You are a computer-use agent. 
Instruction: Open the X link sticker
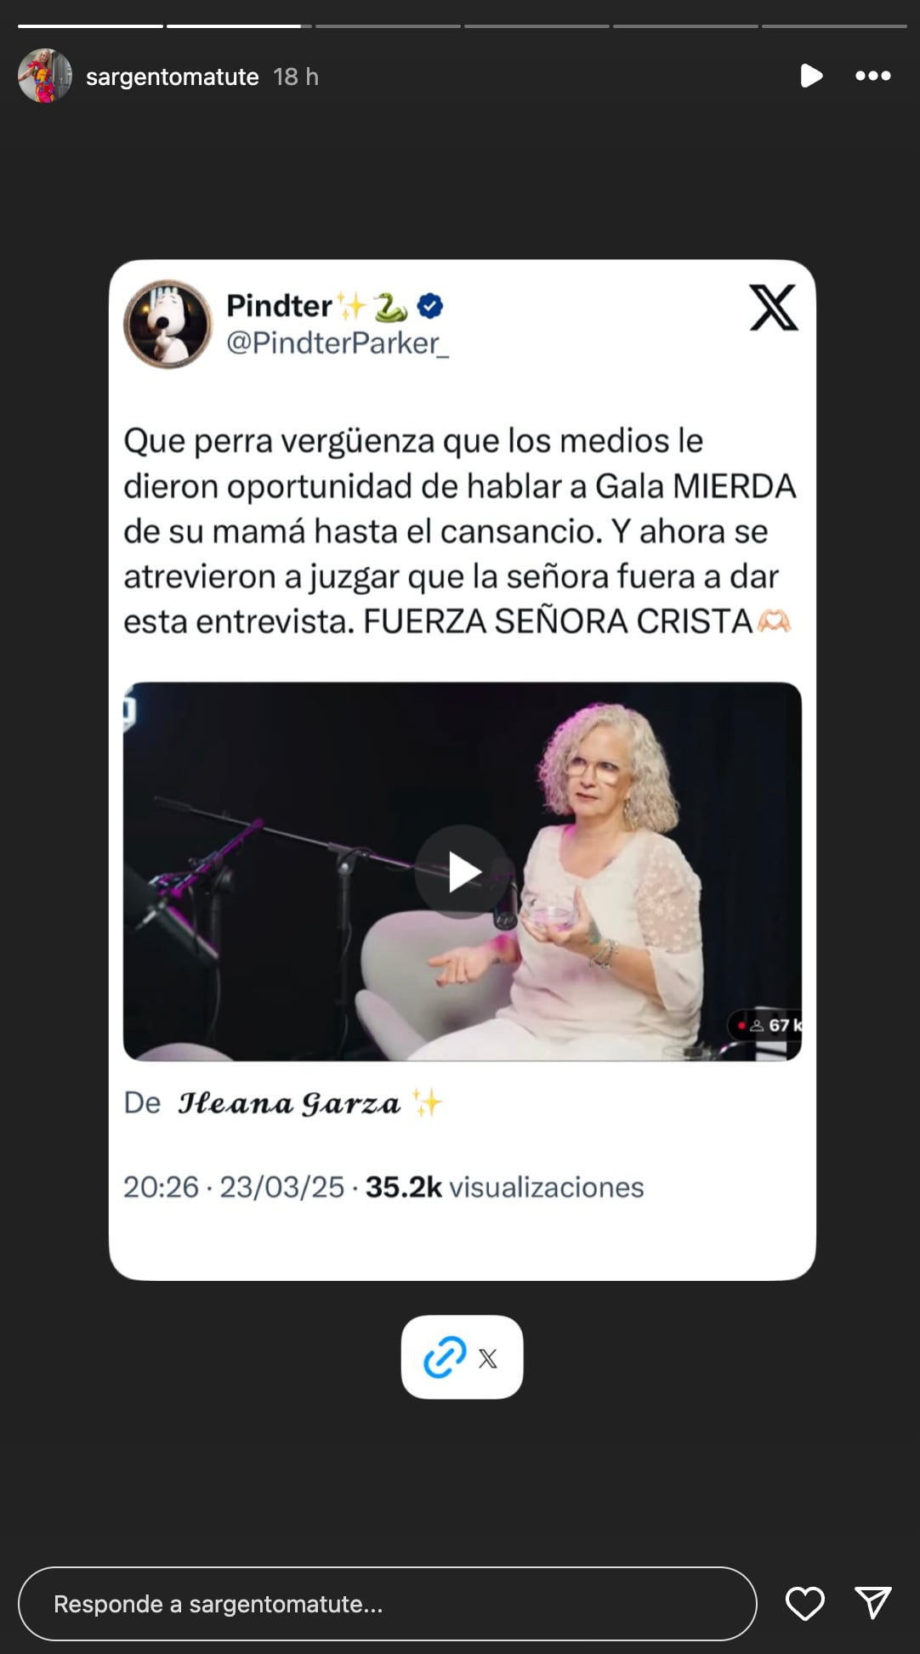click(x=462, y=1357)
